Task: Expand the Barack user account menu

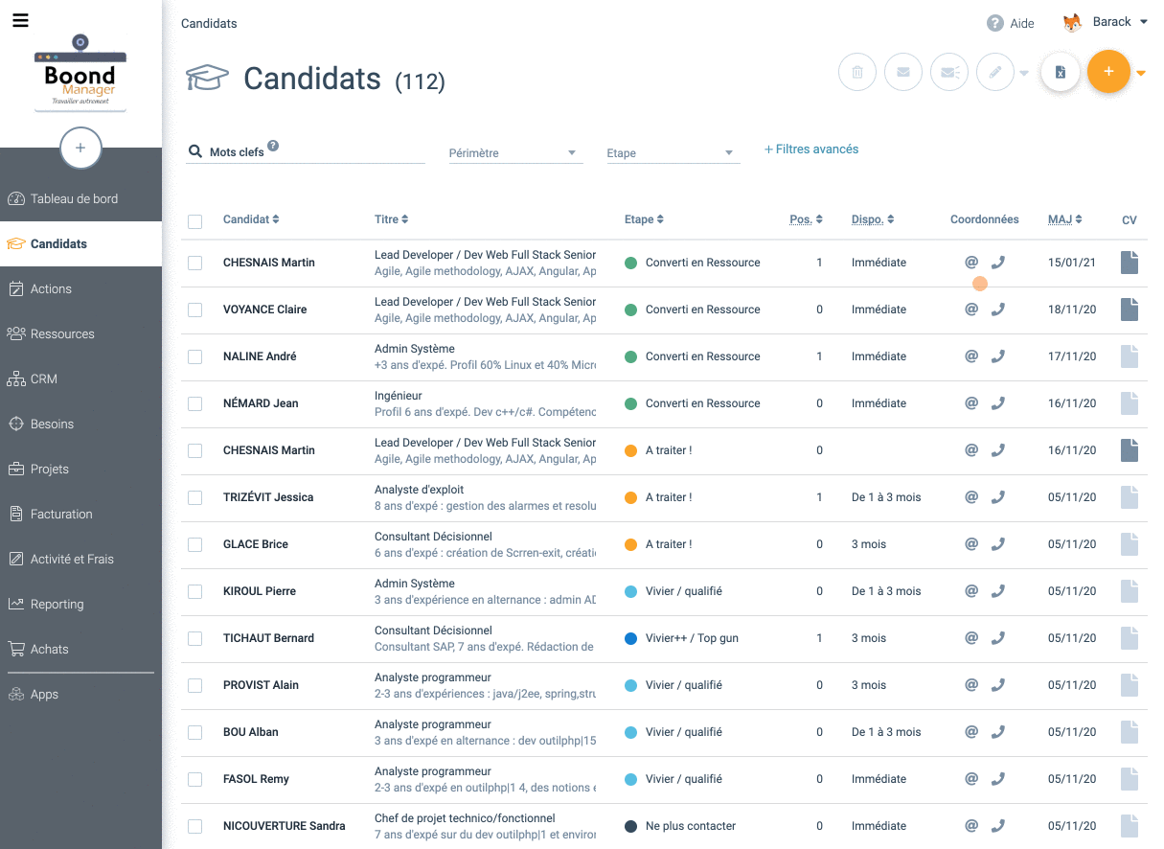Action: [x=1111, y=22]
